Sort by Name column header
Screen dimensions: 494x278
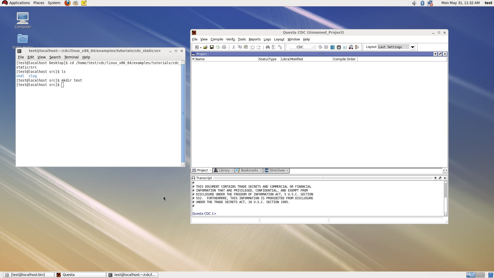226,59
